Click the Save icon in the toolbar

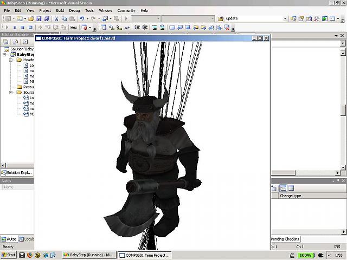(x=39, y=18)
